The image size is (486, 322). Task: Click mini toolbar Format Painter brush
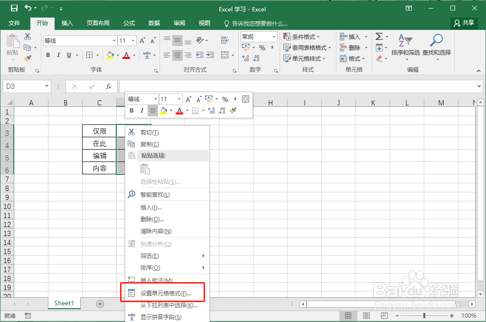point(233,111)
